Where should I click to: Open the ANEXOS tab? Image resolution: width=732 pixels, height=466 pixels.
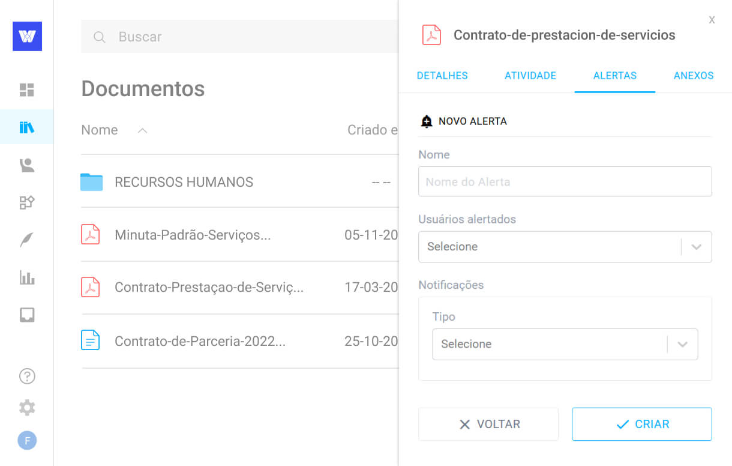693,76
